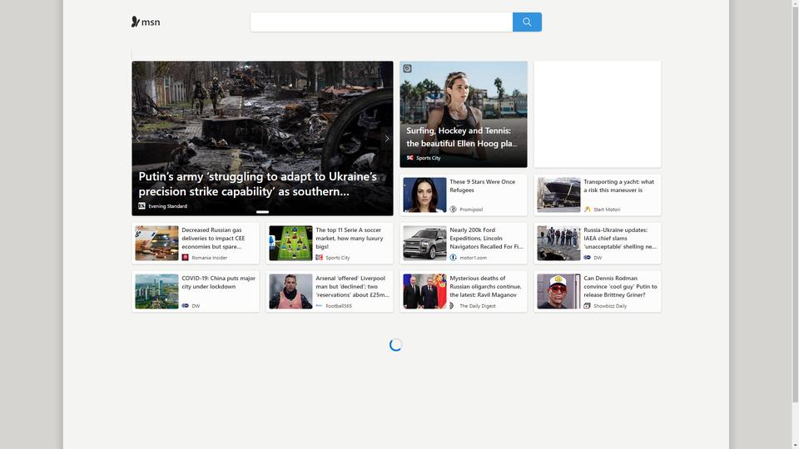Open These 9 Stars Were Once Refugees
The height and width of the screenshot is (449, 799).
pyautogui.click(x=482, y=185)
